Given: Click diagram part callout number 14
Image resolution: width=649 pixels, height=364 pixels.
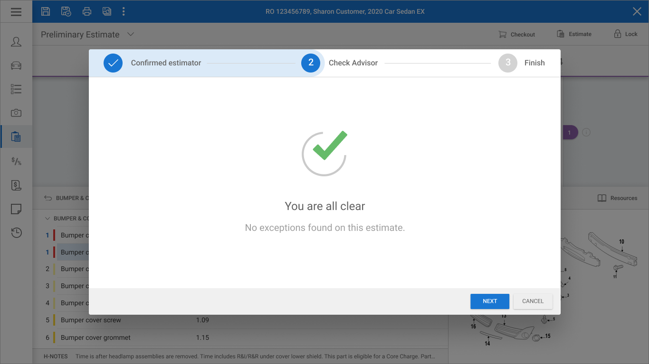Looking at the screenshot, I should 487,344.
